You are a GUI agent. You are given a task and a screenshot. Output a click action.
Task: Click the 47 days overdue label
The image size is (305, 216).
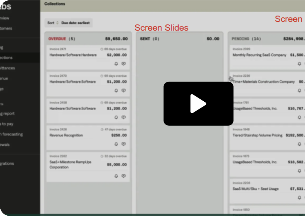115,129
